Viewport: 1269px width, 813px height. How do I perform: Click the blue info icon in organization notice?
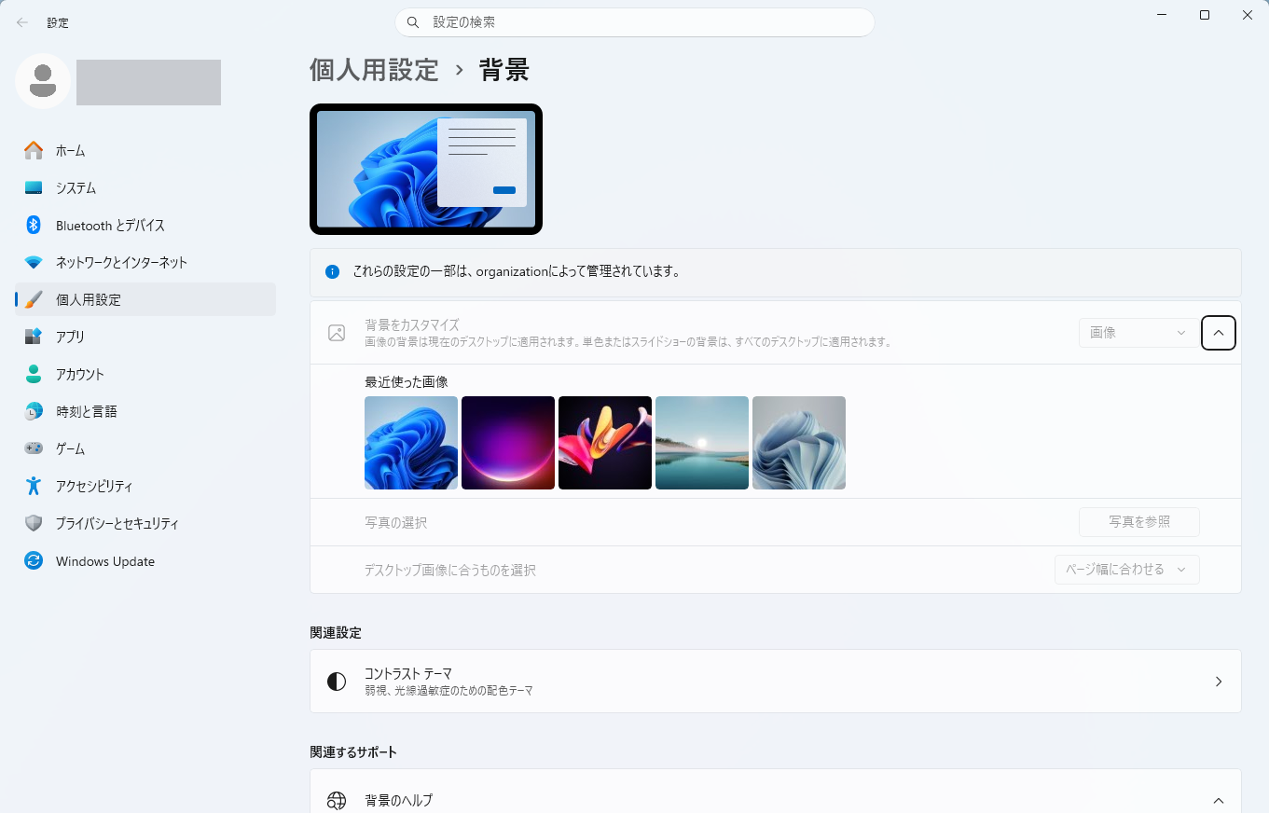[x=332, y=272]
